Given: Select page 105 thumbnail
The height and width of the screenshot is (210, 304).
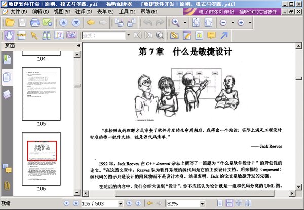Looking at the screenshot, I should [x=42, y=94].
